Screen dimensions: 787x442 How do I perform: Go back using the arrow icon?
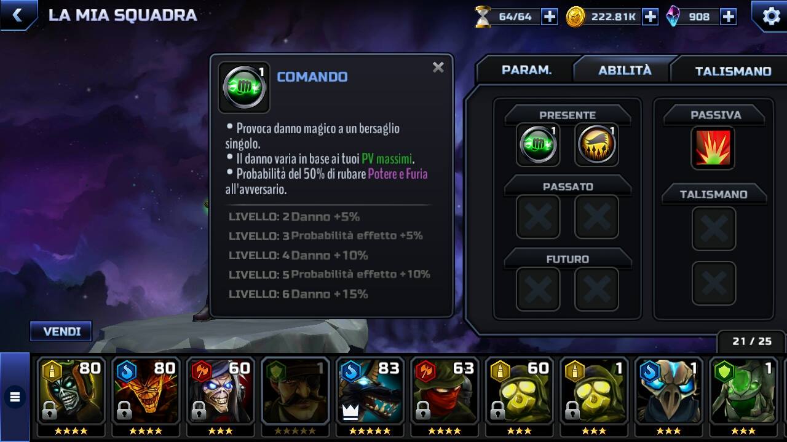click(17, 15)
